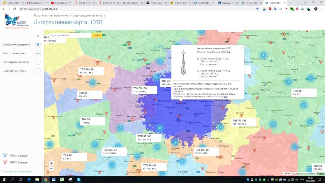Bookmark this page with the star icon
Viewport: 325px width, 183px height.
click(258, 9)
